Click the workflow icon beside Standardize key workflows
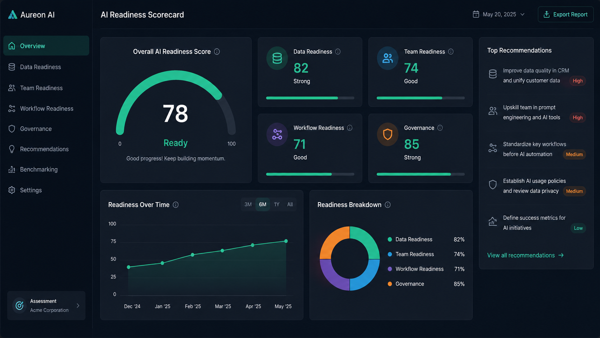600x338 pixels. [x=493, y=148]
